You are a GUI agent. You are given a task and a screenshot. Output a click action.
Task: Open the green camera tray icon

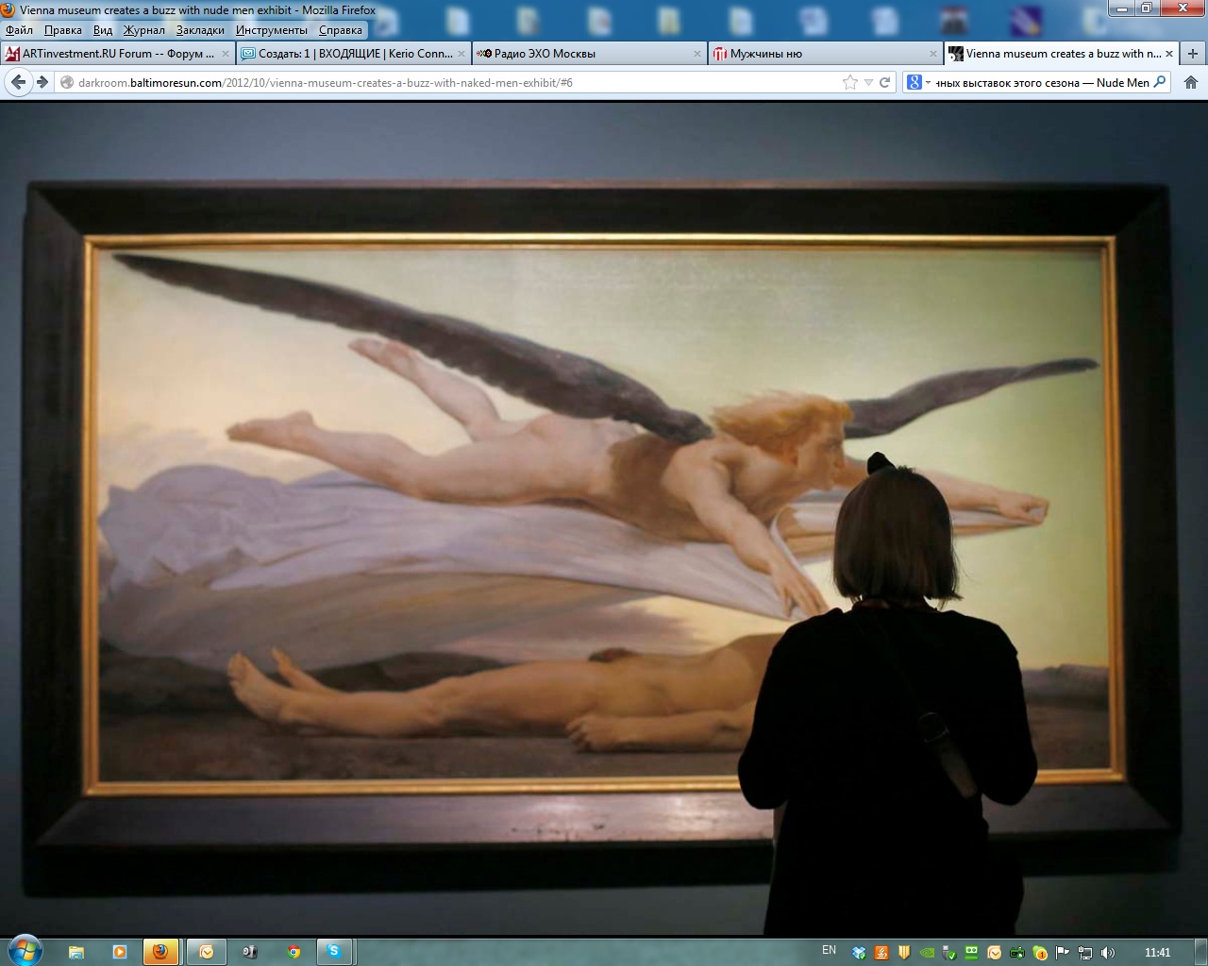point(1016,953)
